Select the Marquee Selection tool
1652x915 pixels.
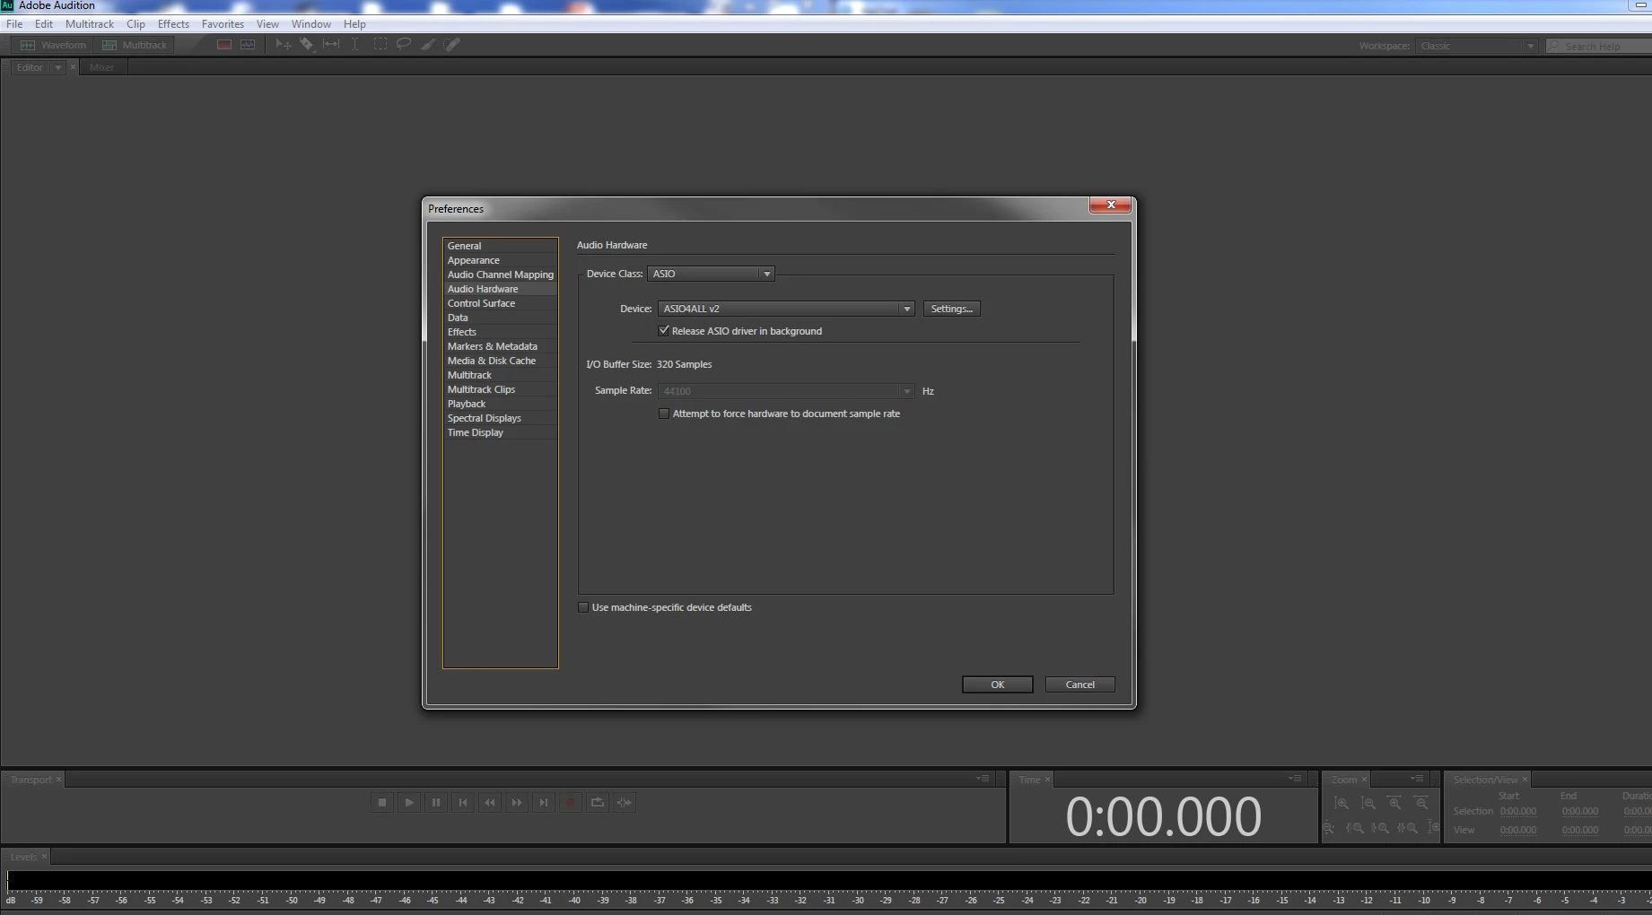tap(380, 44)
